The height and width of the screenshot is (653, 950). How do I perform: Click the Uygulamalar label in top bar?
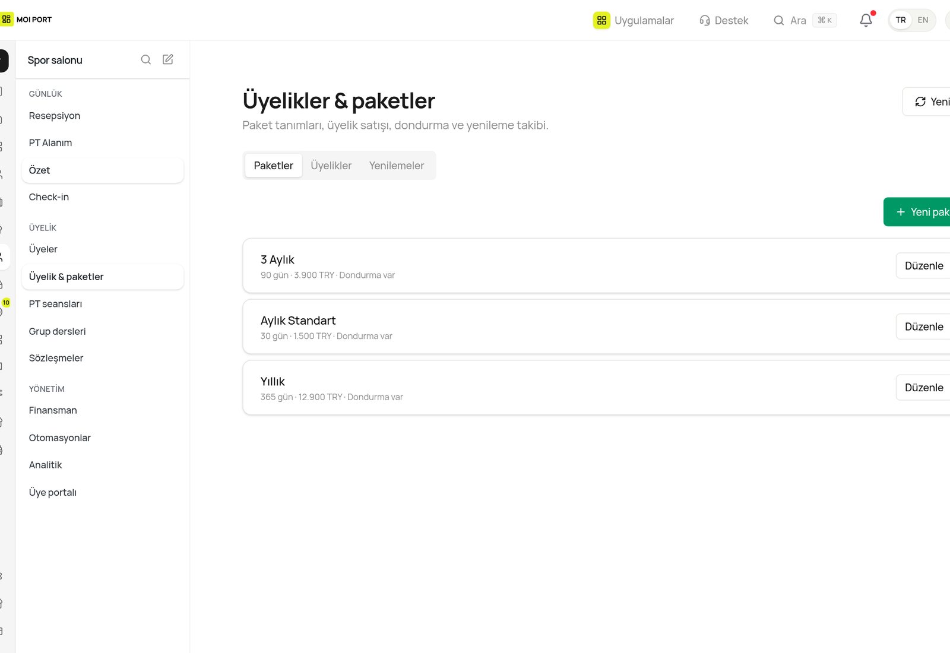pyautogui.click(x=644, y=20)
